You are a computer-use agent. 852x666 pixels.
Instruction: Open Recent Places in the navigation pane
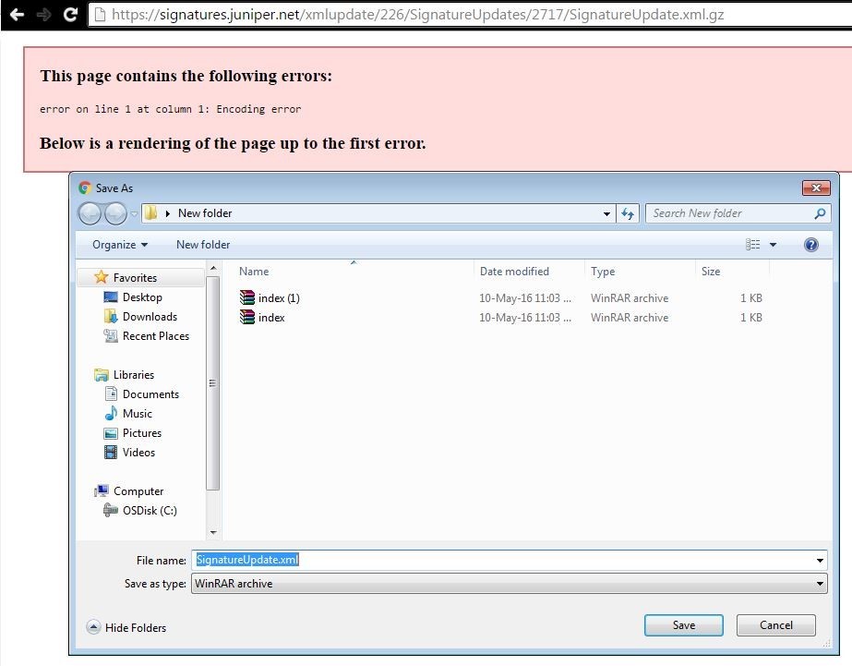pyautogui.click(x=156, y=336)
